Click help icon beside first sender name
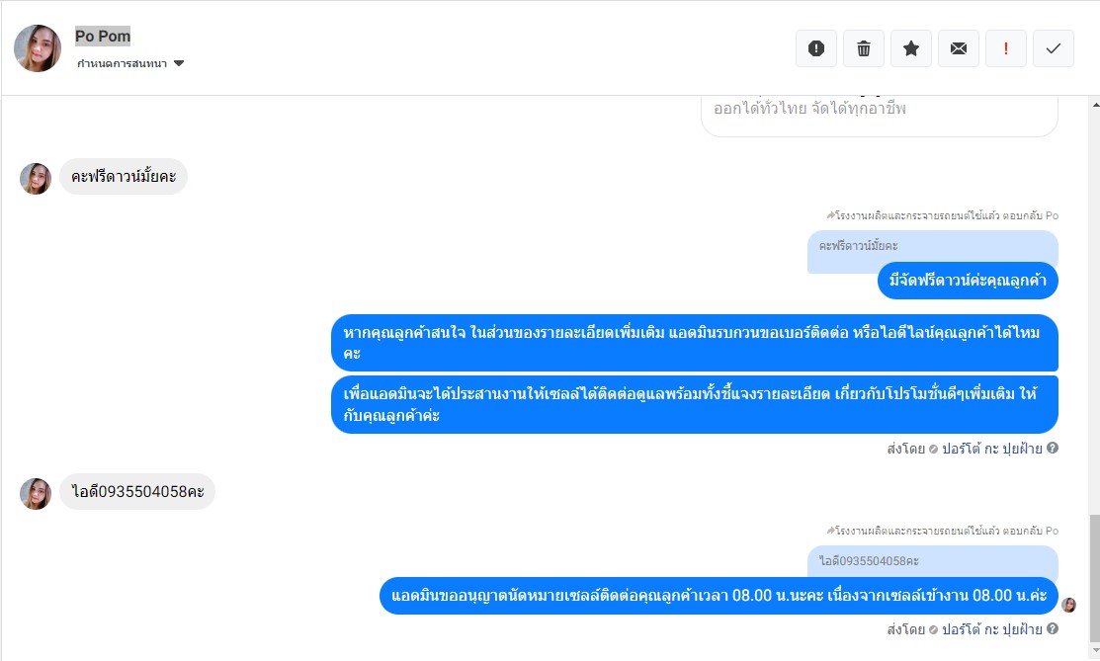Screen dimensions: 1100x661 coord(1053,448)
